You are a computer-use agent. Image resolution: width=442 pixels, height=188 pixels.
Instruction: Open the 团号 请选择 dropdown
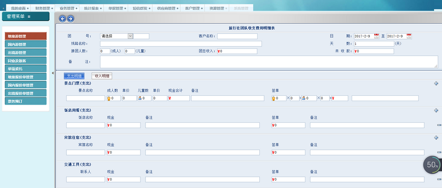tap(116, 36)
